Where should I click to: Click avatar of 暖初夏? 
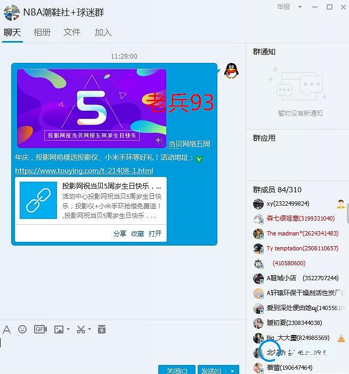(x=258, y=323)
